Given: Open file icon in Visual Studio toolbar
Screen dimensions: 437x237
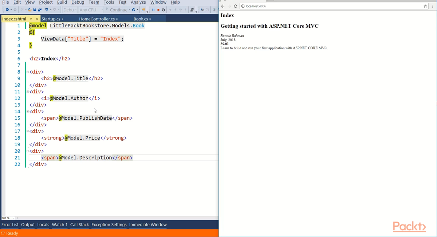Looking at the screenshot, I should [29, 10].
